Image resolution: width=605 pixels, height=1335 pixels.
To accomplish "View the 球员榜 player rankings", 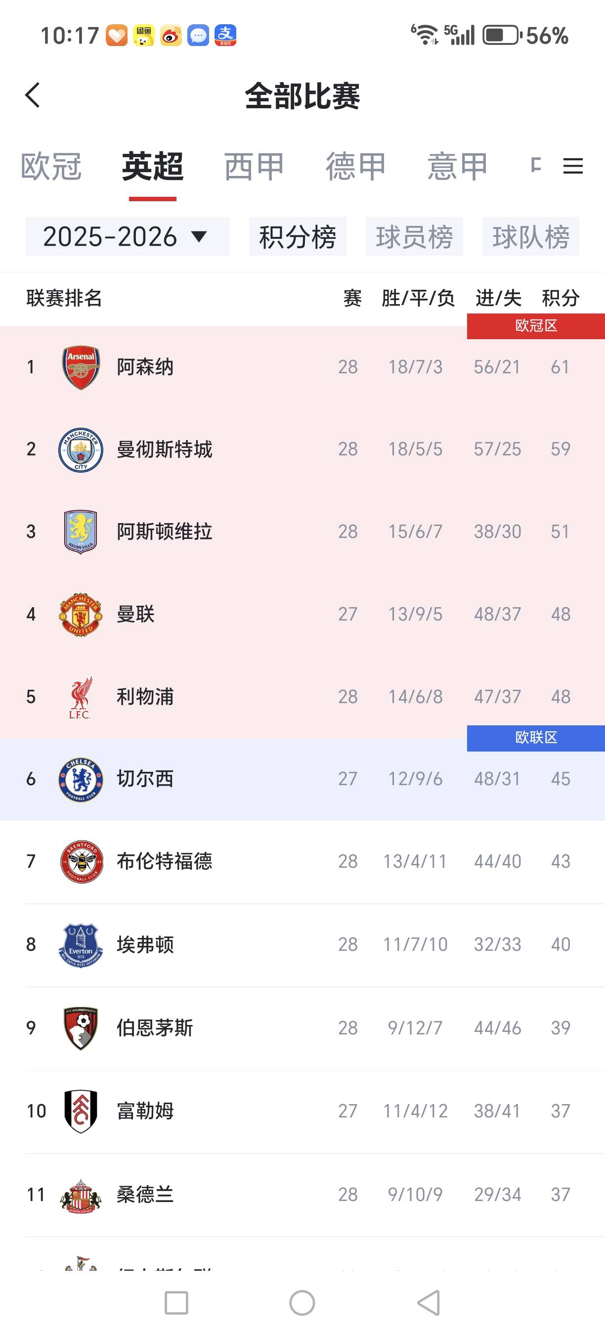I will pyautogui.click(x=414, y=236).
